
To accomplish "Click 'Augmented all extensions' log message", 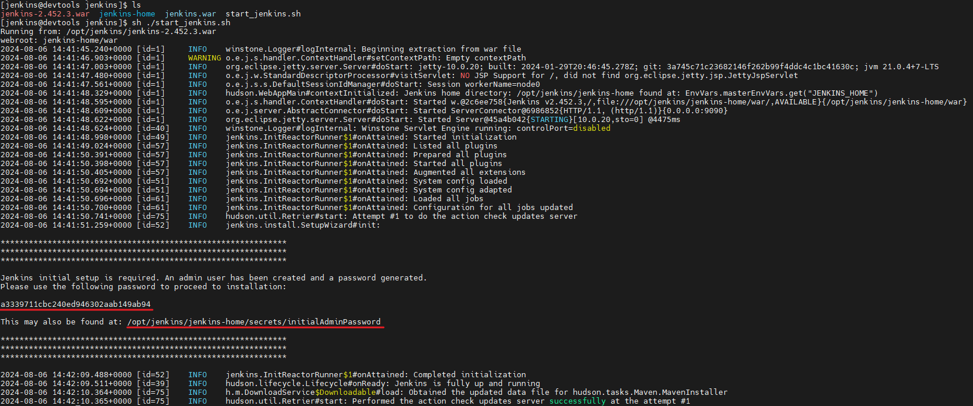I will (x=470, y=172).
